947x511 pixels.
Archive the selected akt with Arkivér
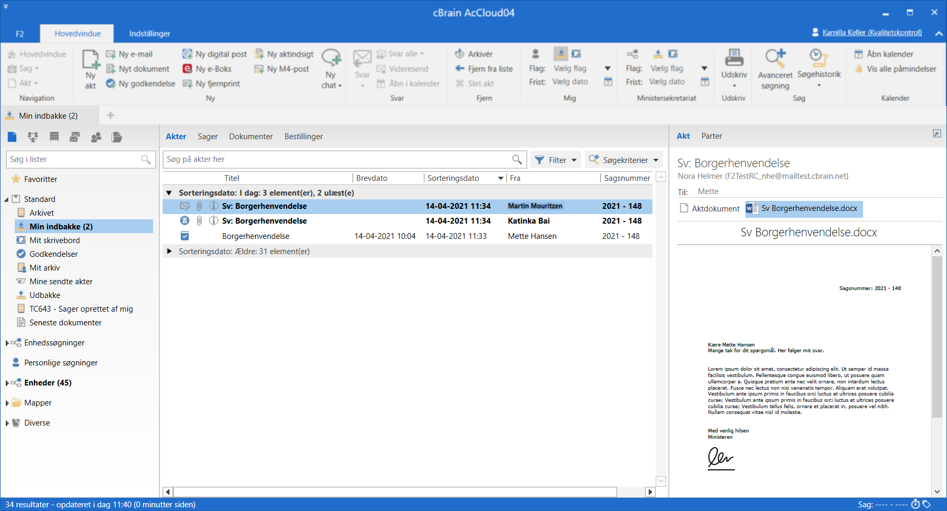click(474, 54)
